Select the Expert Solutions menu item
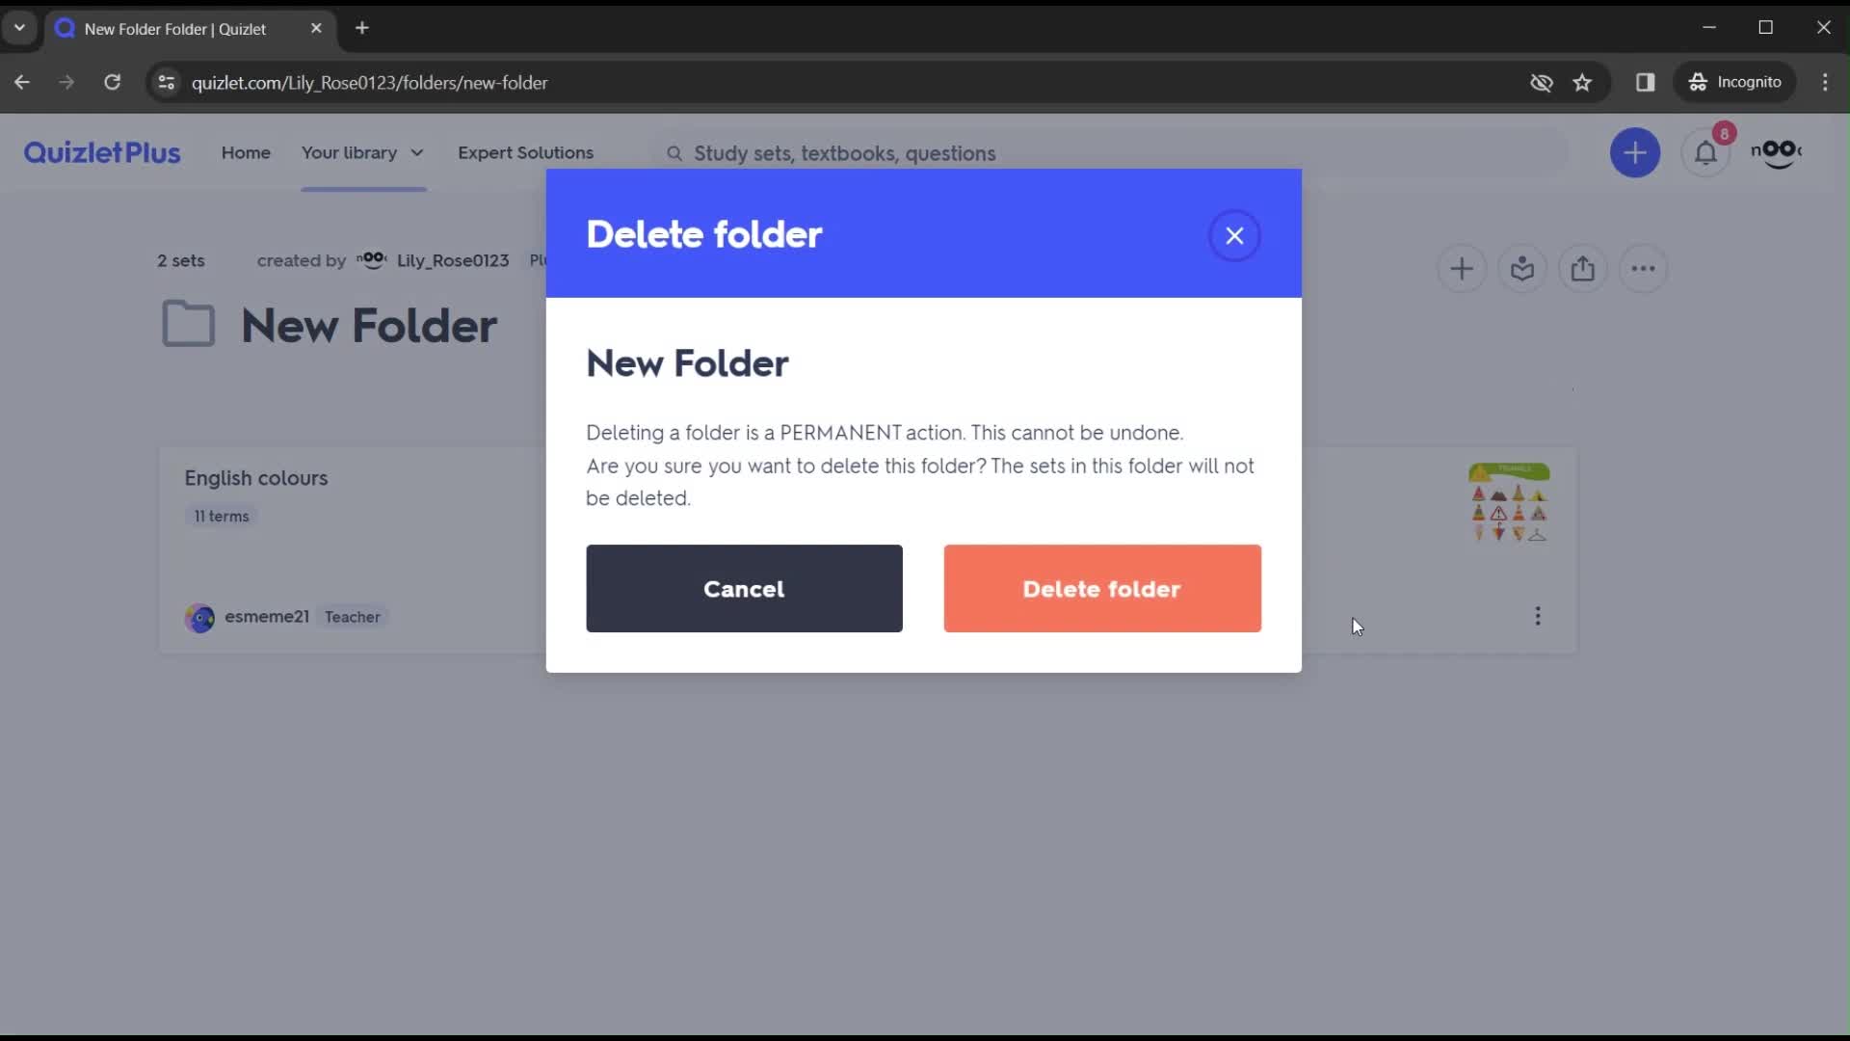This screenshot has width=1850, height=1041. (x=526, y=152)
